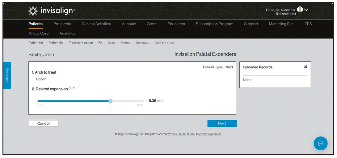Click the Confirm order breadcrumb step
The image size is (337, 158).
click(x=164, y=43)
